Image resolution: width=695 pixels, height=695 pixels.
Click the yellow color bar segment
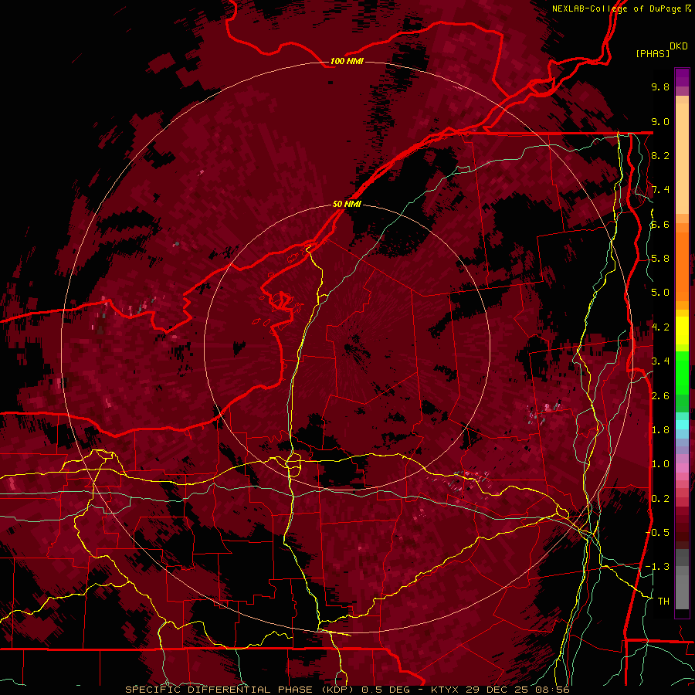point(682,331)
